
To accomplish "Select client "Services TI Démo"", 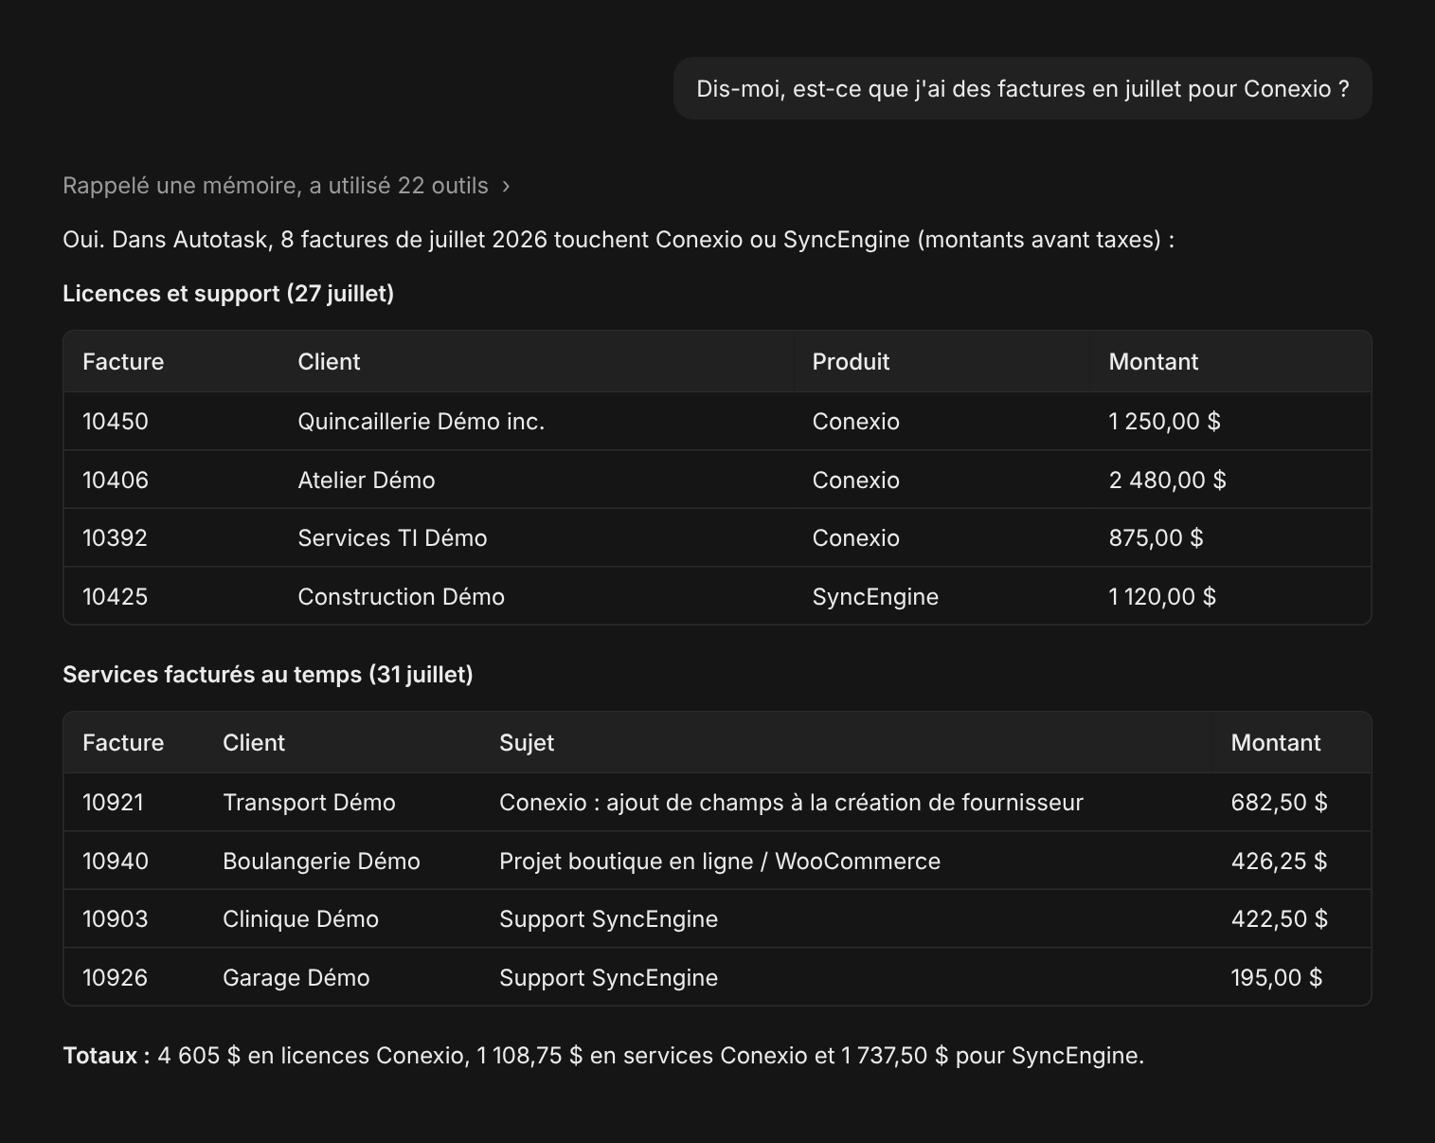I will click(x=392, y=538).
